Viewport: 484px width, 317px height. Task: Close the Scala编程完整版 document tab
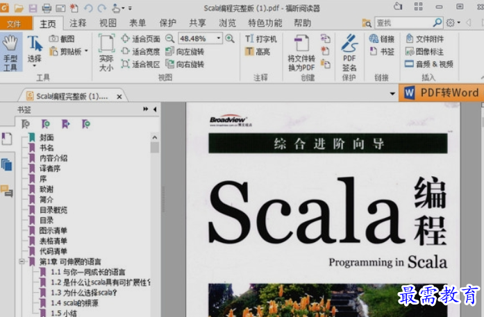pos(119,97)
